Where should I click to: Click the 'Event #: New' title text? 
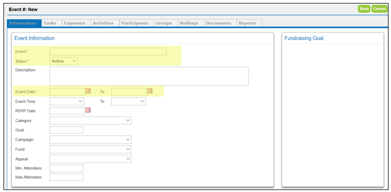click(23, 9)
